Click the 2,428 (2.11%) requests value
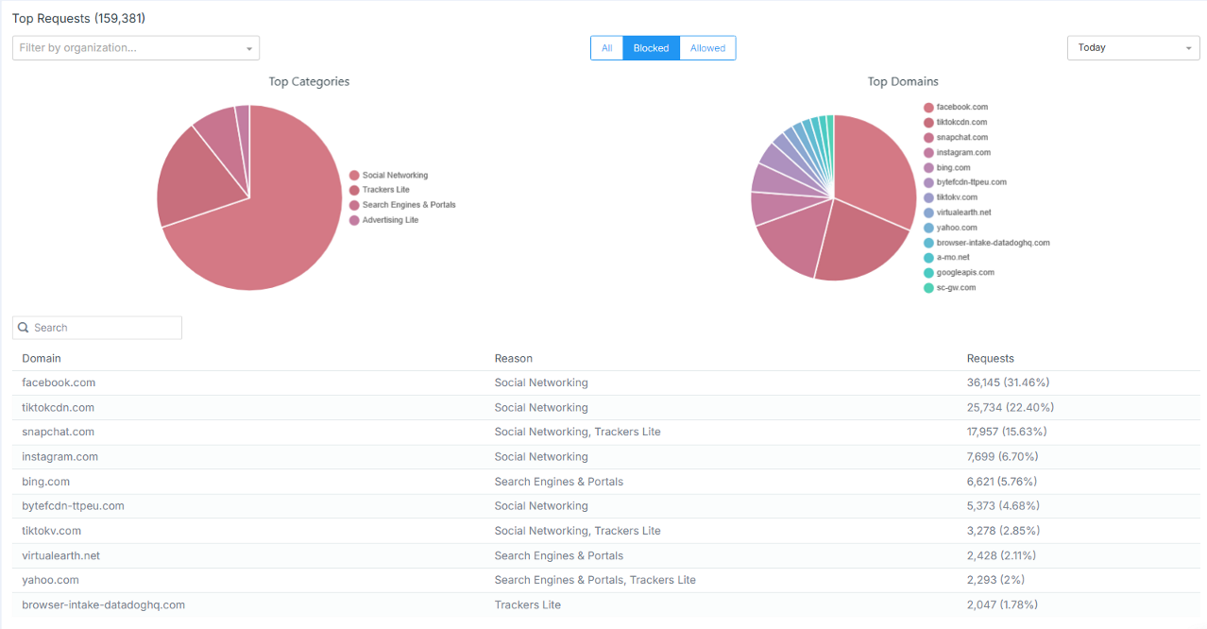This screenshot has width=1207, height=629. 1001,555
